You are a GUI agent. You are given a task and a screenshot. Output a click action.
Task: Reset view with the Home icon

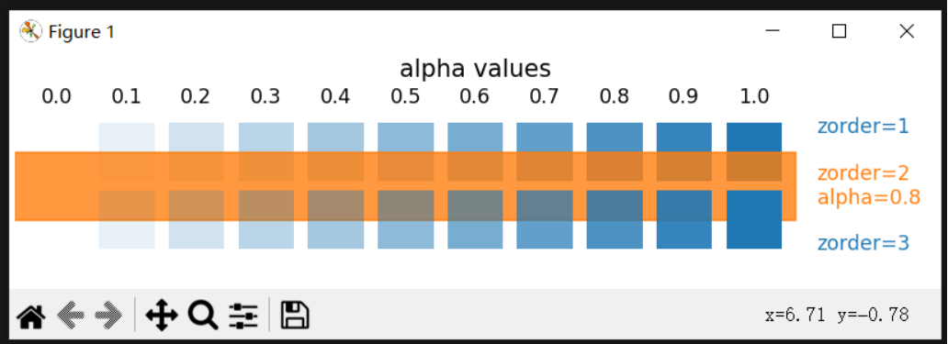point(31,316)
